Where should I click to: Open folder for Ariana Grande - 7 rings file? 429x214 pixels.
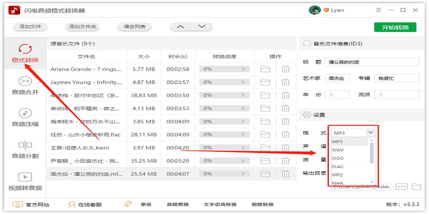point(265,69)
